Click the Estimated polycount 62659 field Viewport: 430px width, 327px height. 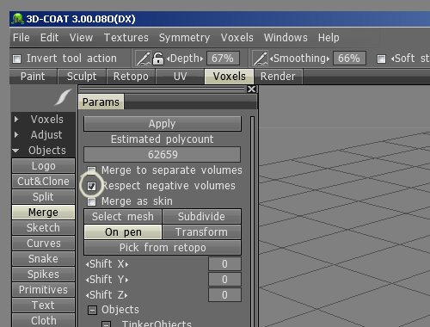point(163,155)
